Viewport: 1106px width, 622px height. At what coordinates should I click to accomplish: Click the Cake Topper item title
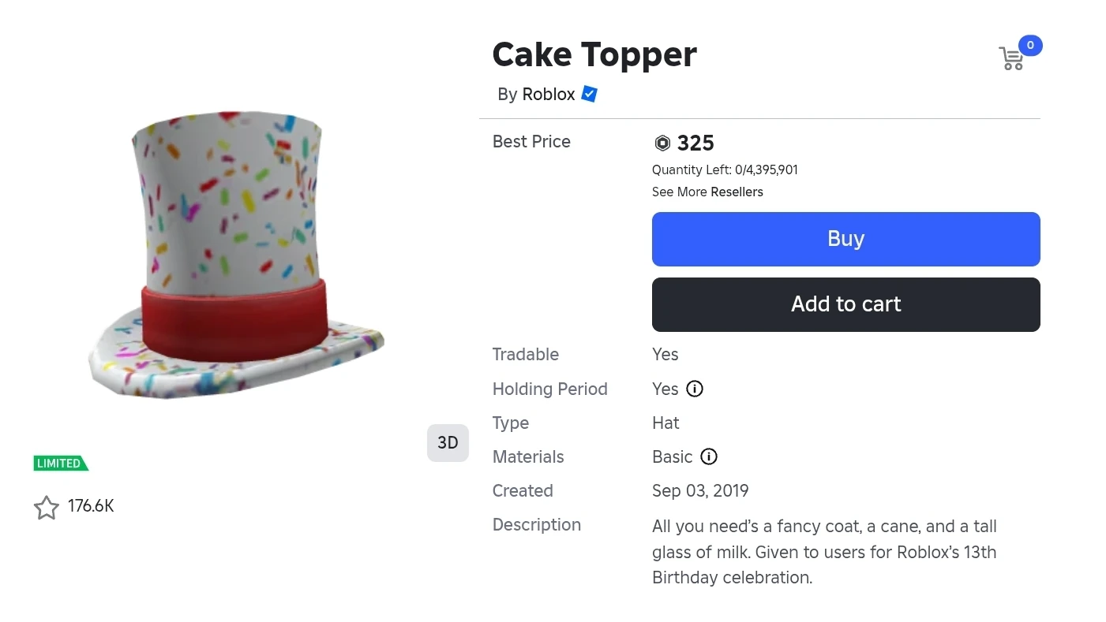click(594, 55)
